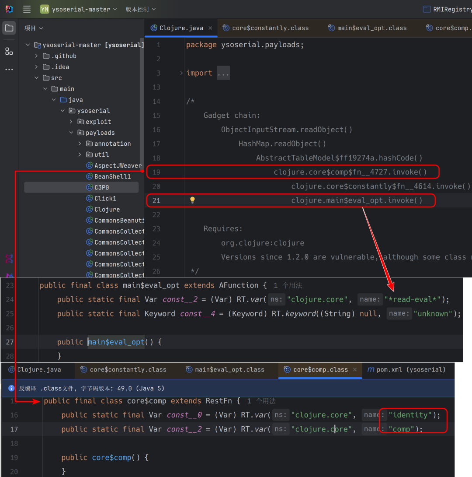Open ysoserial-master project dropdown
Screen dimensions: 472x477
click(79, 10)
